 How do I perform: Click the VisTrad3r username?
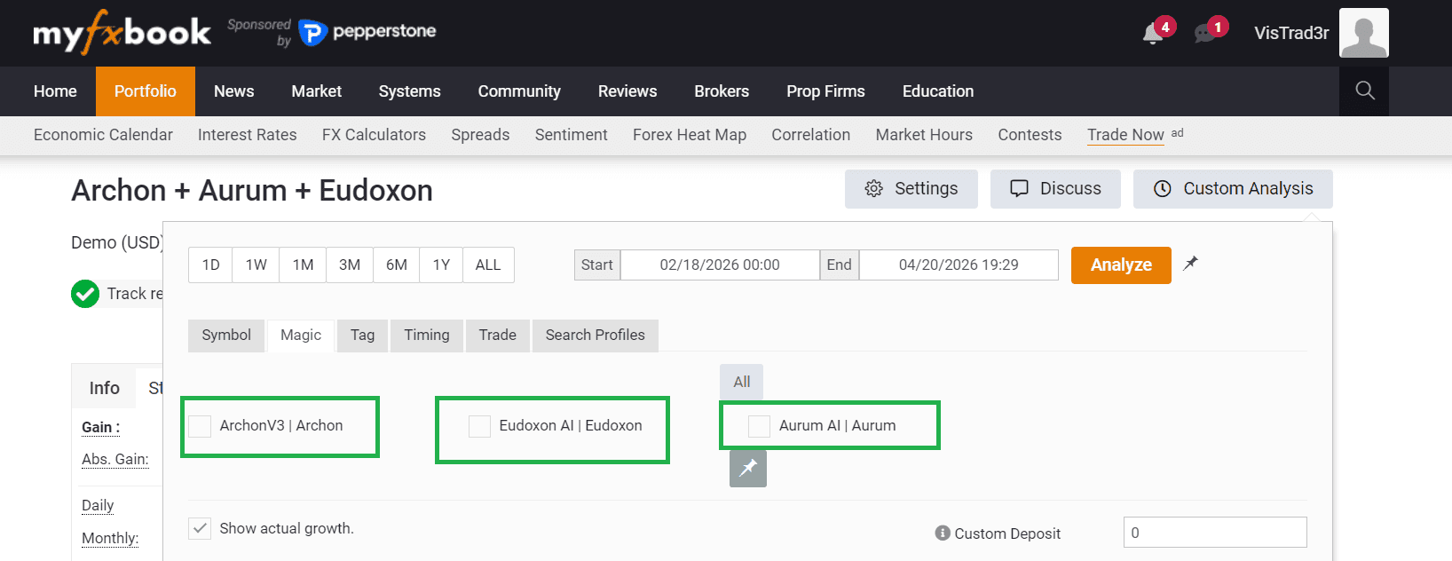(x=1291, y=33)
